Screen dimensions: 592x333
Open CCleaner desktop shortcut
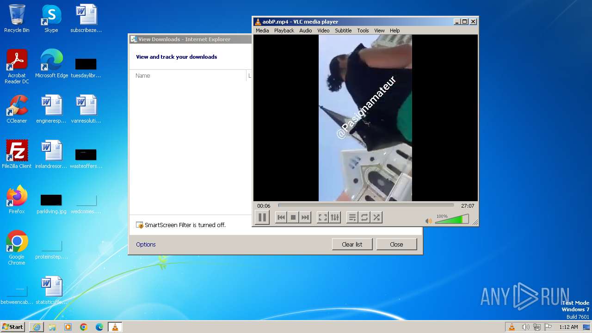[17, 109]
